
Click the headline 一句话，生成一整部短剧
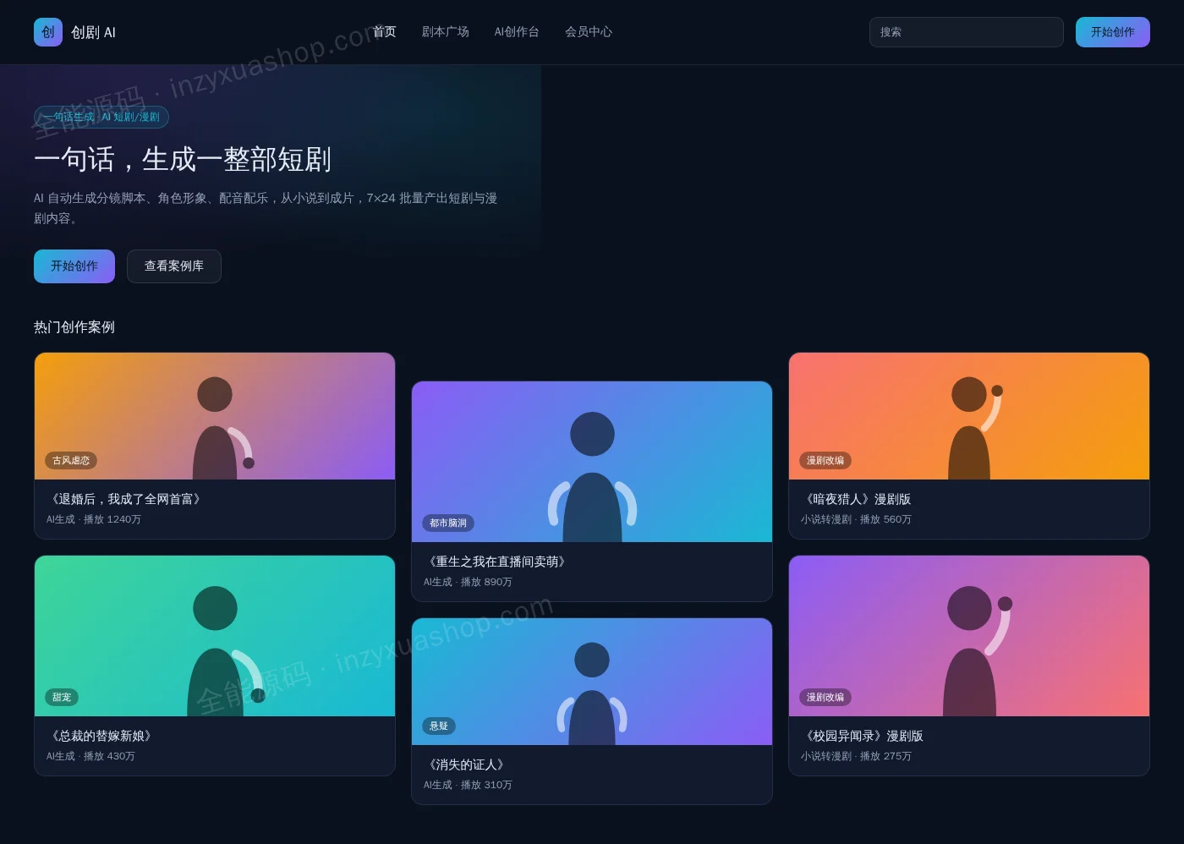pos(183,159)
